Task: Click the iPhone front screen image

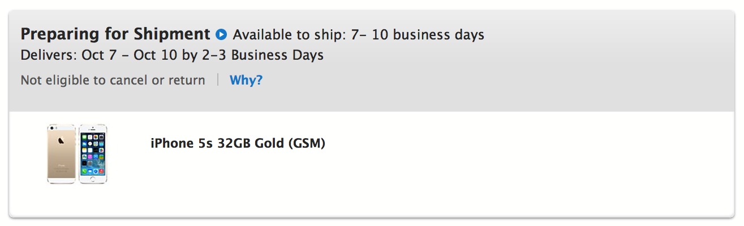Action: 93,154
